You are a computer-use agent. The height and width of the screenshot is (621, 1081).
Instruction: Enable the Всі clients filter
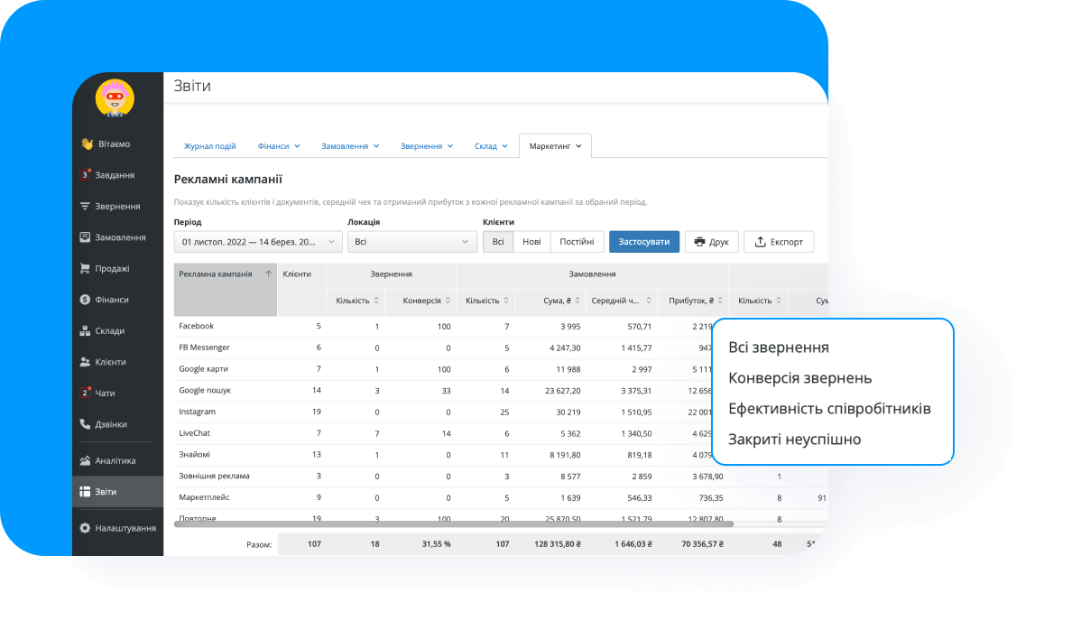pos(498,241)
